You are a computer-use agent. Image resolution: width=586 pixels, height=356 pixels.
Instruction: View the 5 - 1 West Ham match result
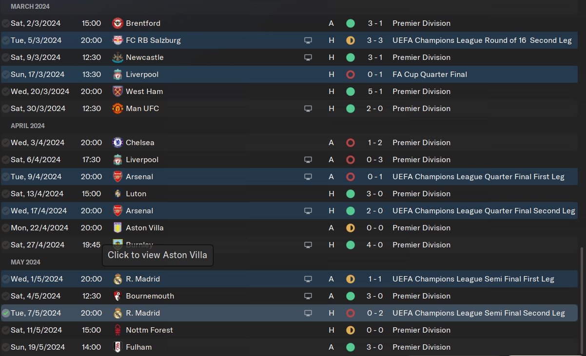[x=374, y=92]
